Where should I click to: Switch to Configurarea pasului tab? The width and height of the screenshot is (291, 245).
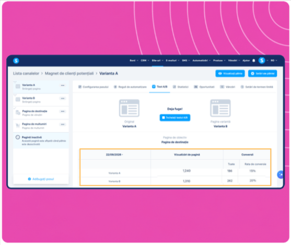pos(94,87)
